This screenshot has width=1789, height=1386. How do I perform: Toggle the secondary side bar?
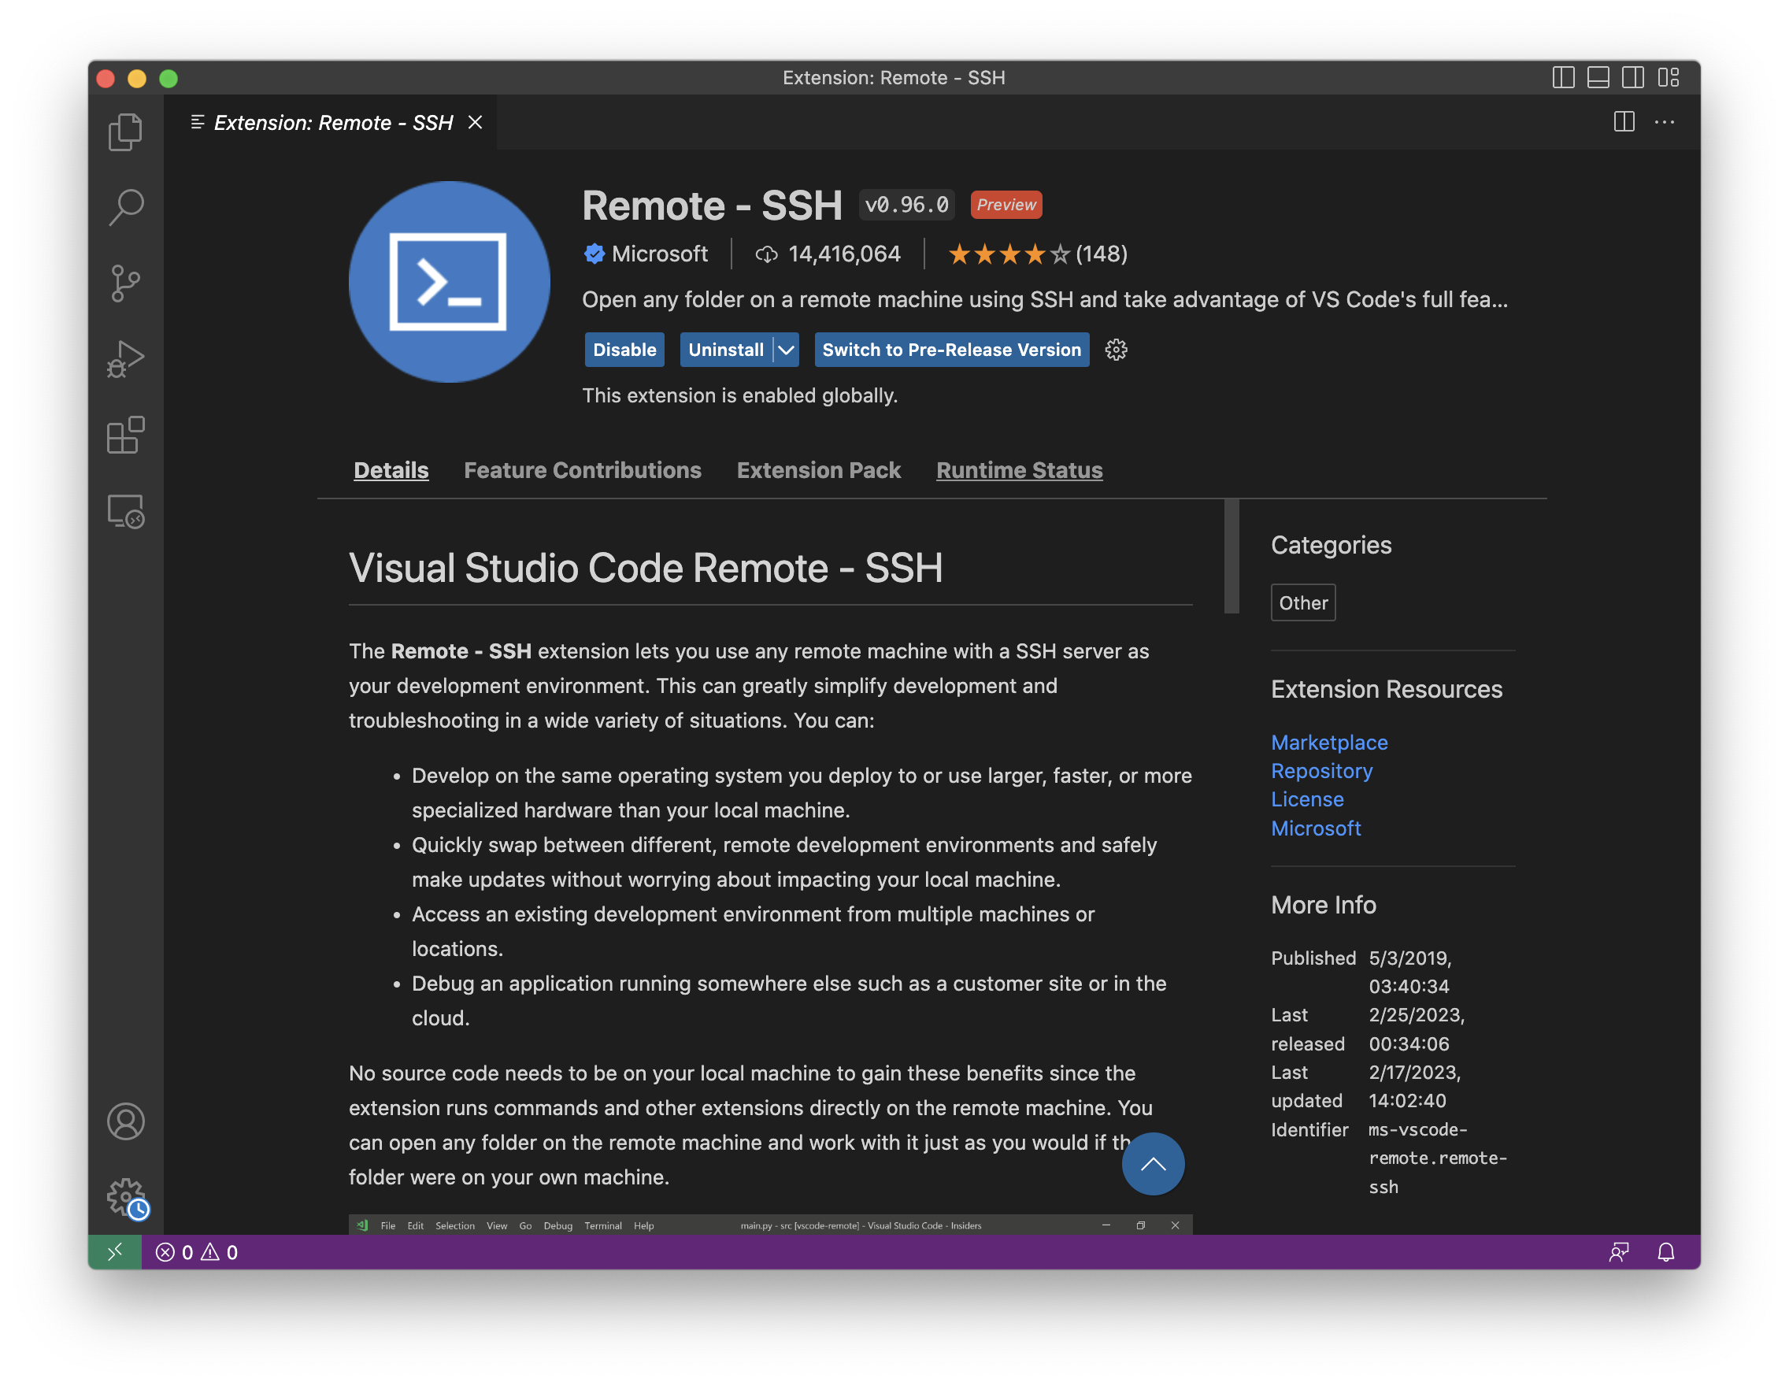click(x=1632, y=78)
